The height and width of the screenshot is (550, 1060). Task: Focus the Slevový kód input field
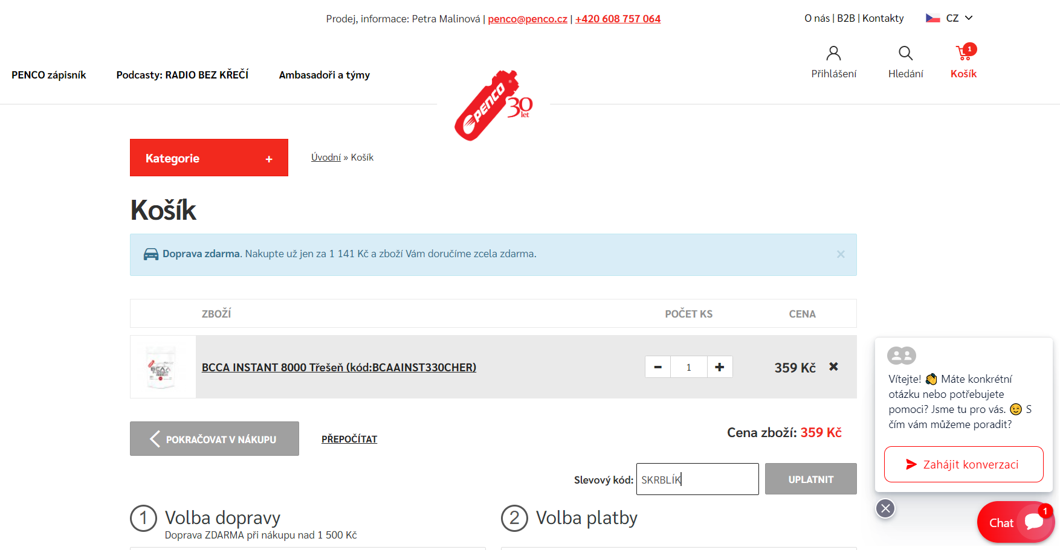click(x=697, y=479)
